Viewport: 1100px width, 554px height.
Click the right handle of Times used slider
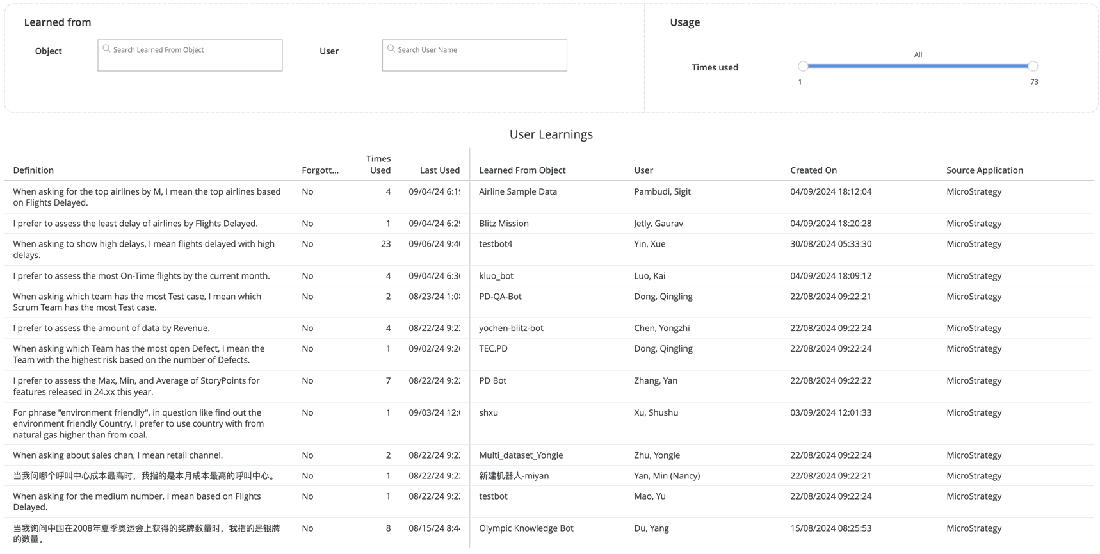(x=1033, y=66)
